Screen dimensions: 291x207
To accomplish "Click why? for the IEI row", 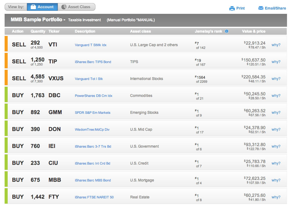I will click(276, 146).
